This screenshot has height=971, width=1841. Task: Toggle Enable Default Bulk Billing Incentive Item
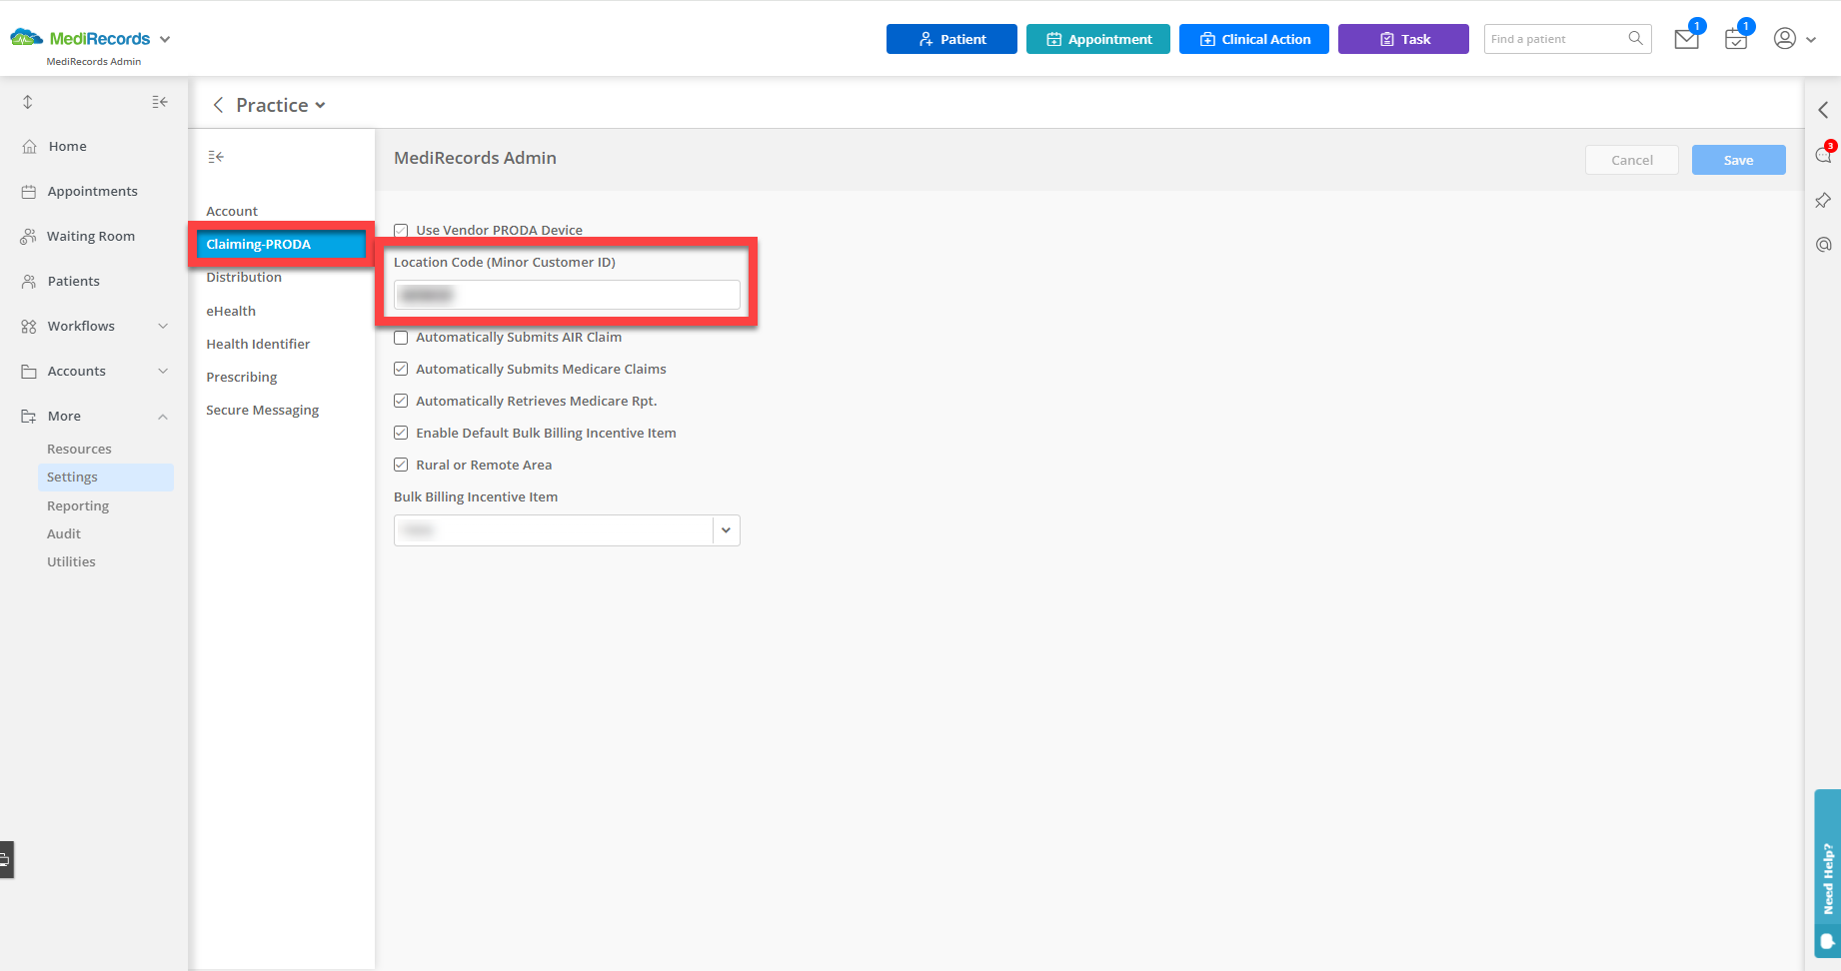coord(401,433)
